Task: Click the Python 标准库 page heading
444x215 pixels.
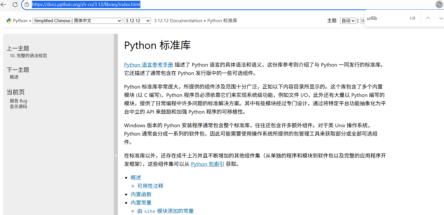Action: pyautogui.click(x=157, y=45)
